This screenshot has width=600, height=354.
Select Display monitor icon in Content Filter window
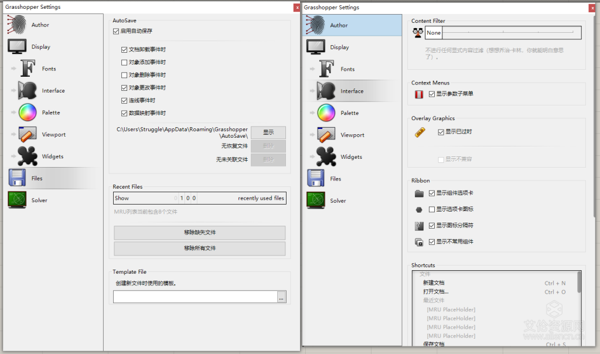(316, 47)
